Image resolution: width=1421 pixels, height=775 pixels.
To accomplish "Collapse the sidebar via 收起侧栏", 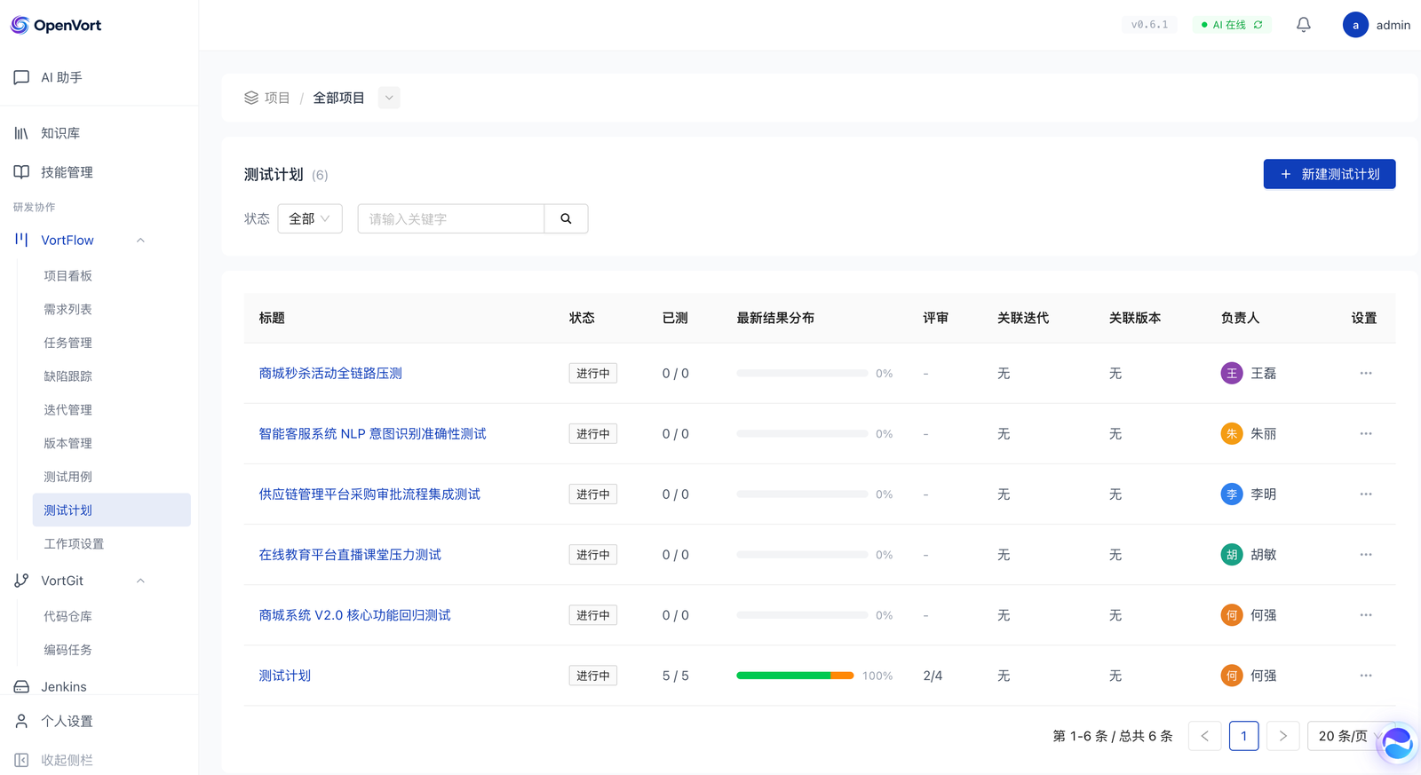I will [x=67, y=760].
